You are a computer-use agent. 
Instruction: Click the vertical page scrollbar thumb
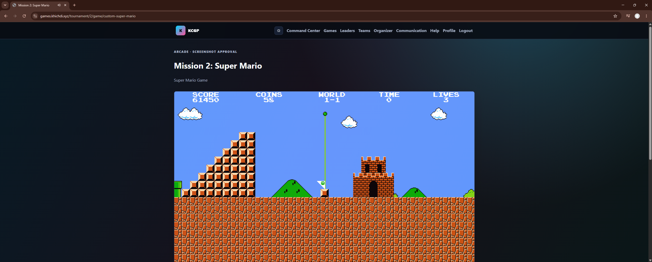(x=650, y=93)
